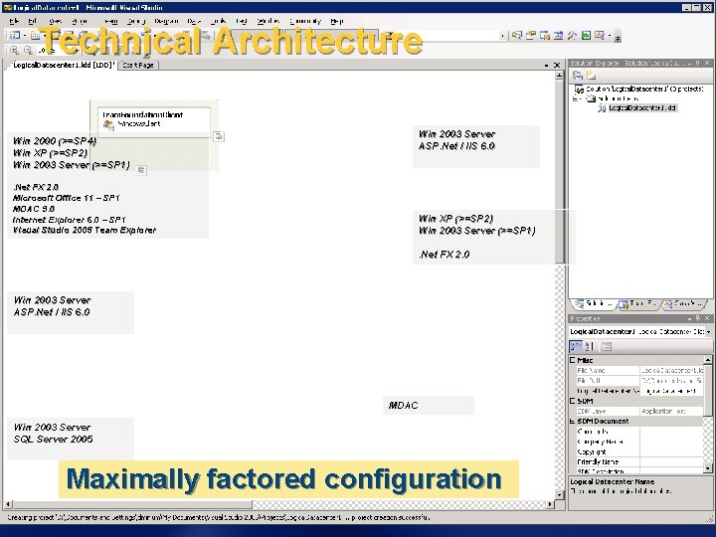Close the Properties panel

(x=707, y=318)
